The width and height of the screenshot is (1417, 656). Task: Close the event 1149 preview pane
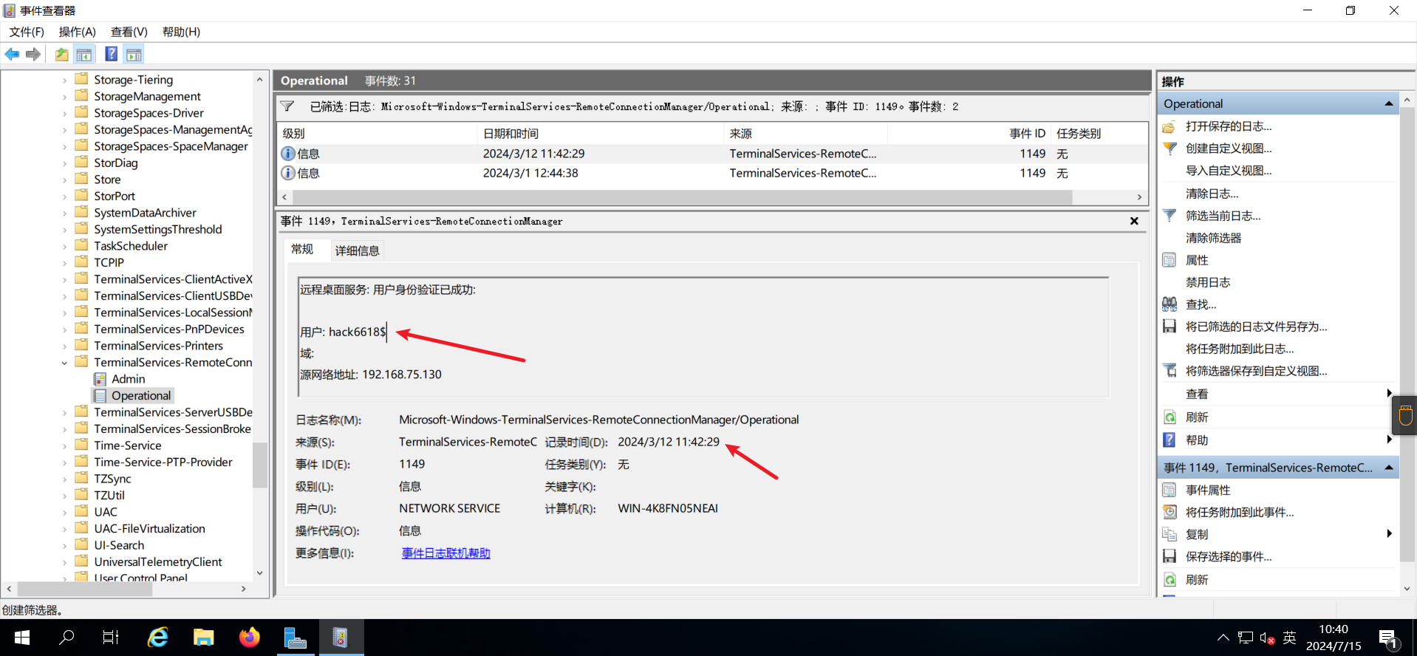point(1134,221)
